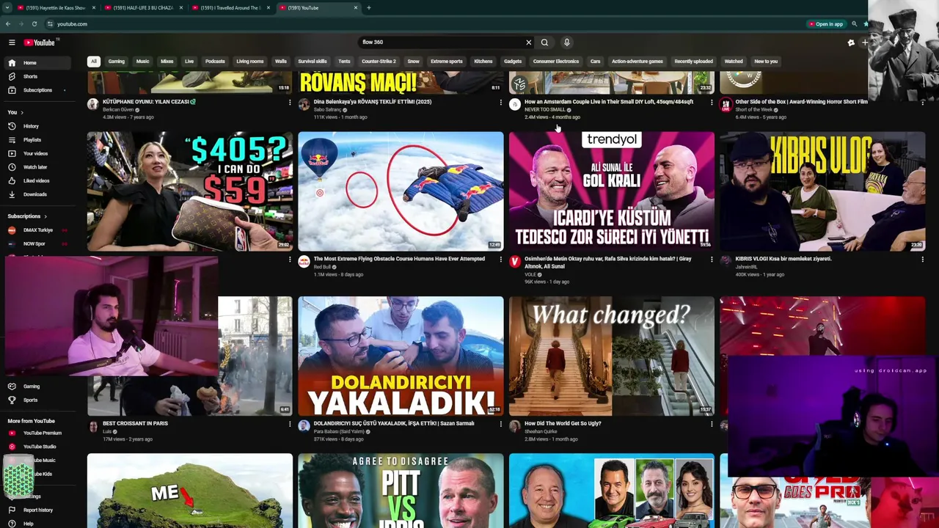Screen dimensions: 939x528
Task: Clear the search text with X
Action: point(528,43)
